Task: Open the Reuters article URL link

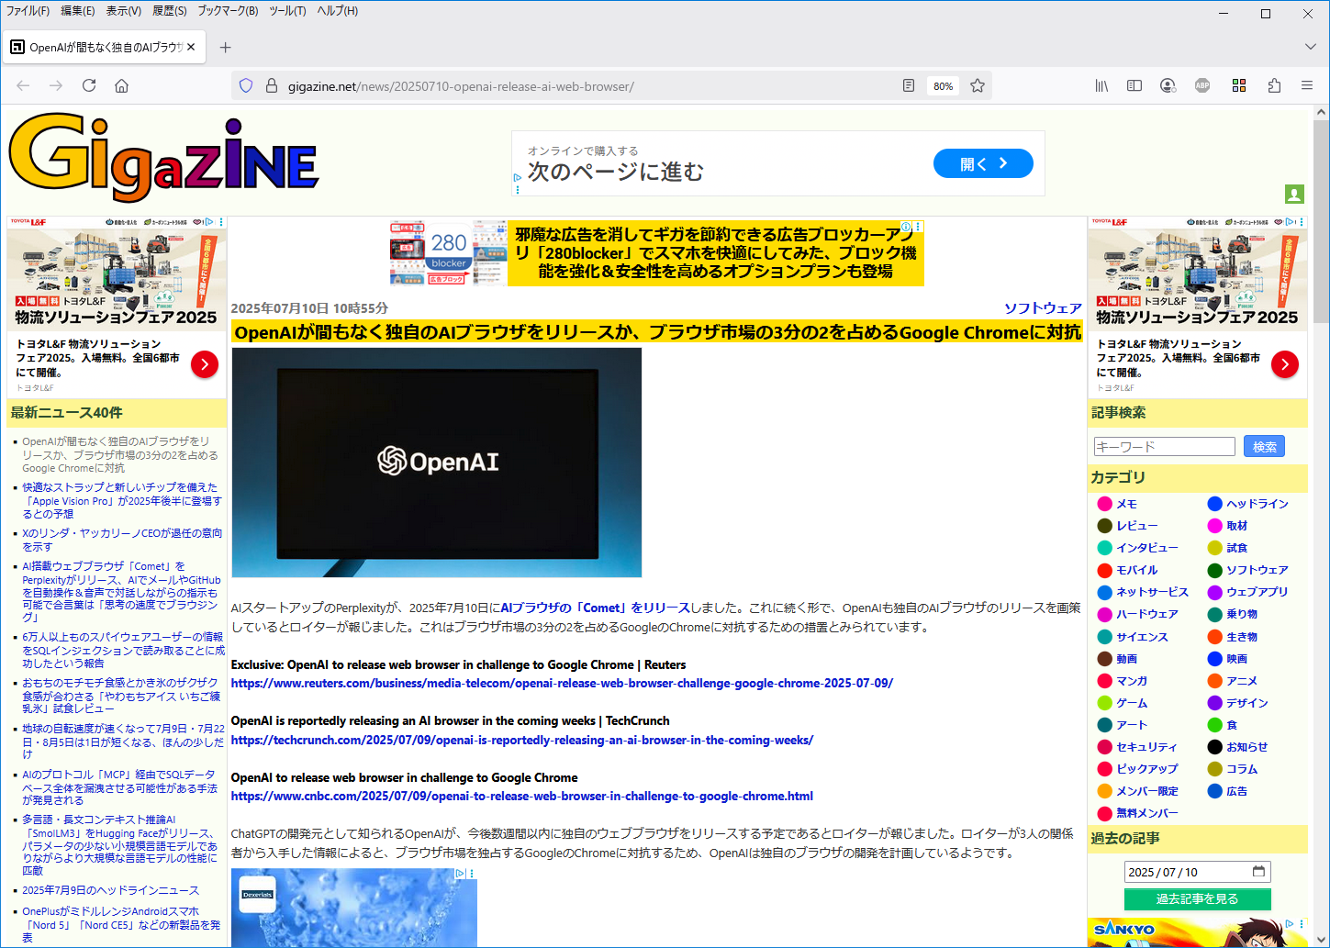Action: click(x=562, y=684)
